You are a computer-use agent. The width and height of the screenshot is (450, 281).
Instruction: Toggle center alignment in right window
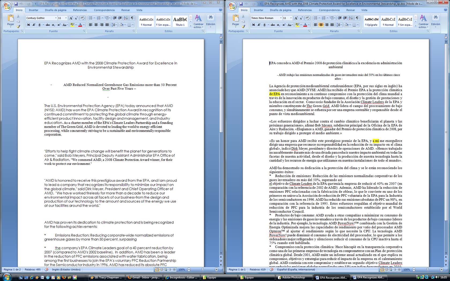(321, 25)
